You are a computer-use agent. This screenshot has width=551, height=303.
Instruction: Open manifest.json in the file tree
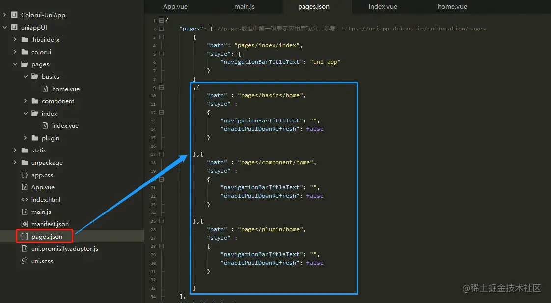coord(50,224)
